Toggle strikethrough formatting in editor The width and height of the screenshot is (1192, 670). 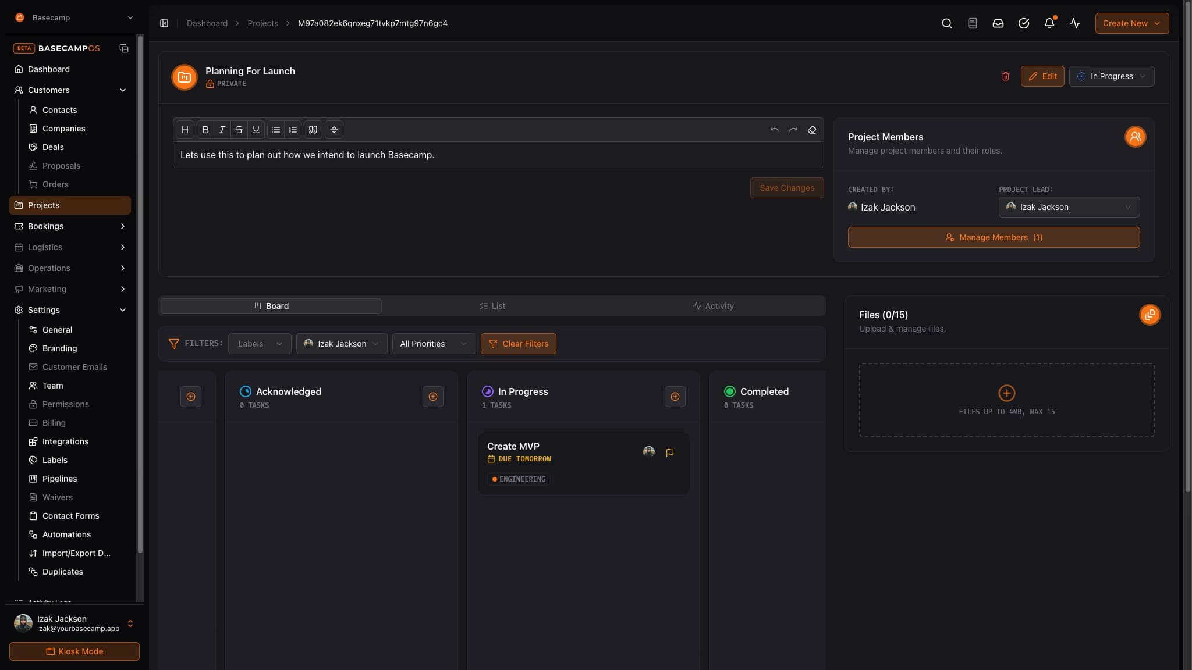(239, 130)
